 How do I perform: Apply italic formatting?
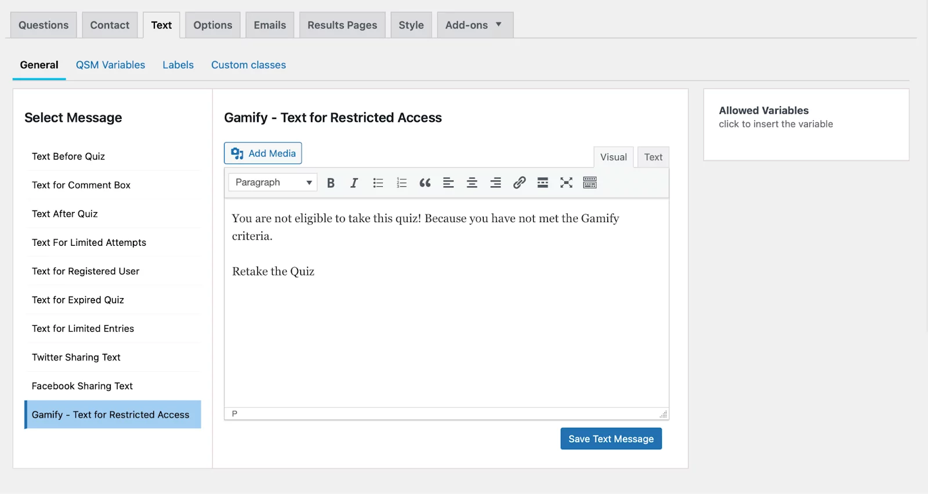(x=354, y=183)
